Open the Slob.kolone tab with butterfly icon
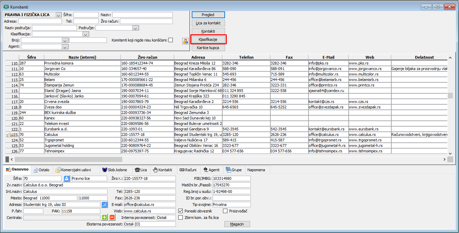 pos(115,170)
